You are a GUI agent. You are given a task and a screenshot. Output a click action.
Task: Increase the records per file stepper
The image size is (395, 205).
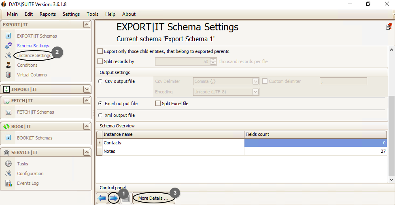pyautogui.click(x=213, y=60)
